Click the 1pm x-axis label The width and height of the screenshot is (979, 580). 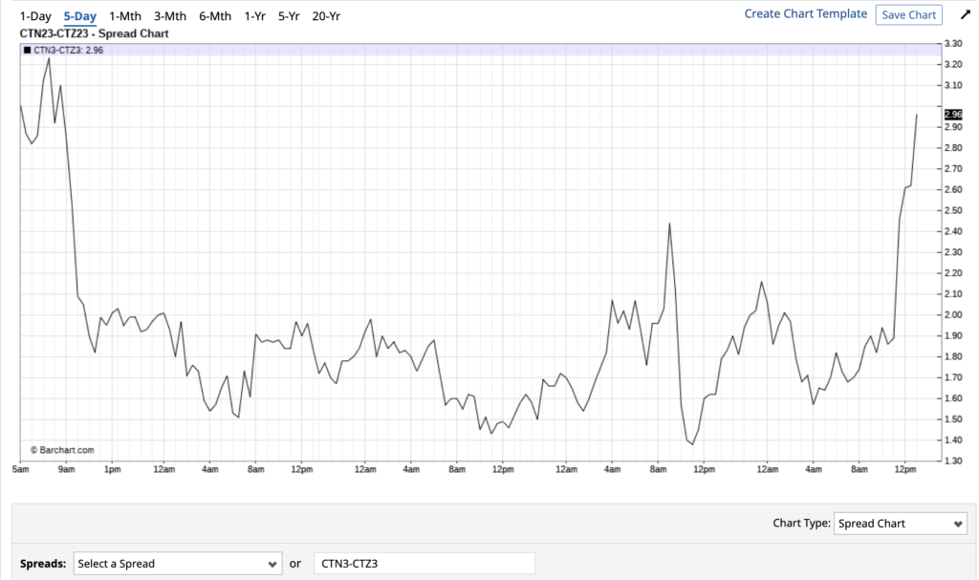[113, 469]
